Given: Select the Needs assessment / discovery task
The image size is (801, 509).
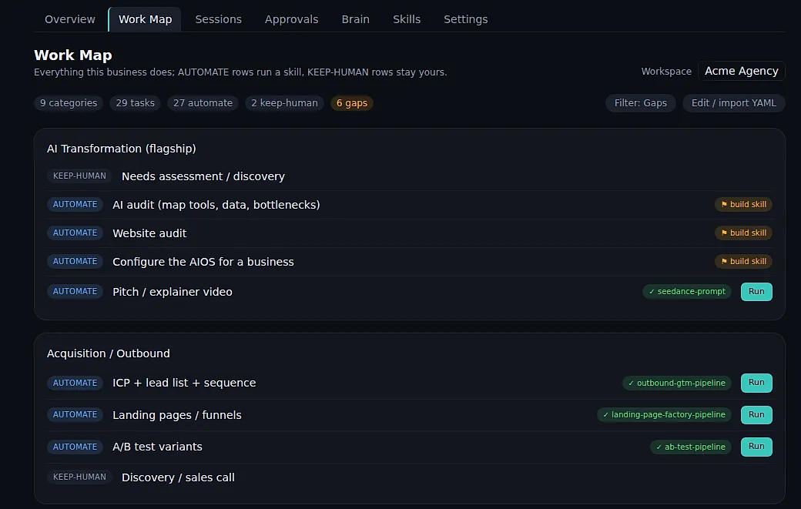Looking at the screenshot, I should pyautogui.click(x=203, y=176).
